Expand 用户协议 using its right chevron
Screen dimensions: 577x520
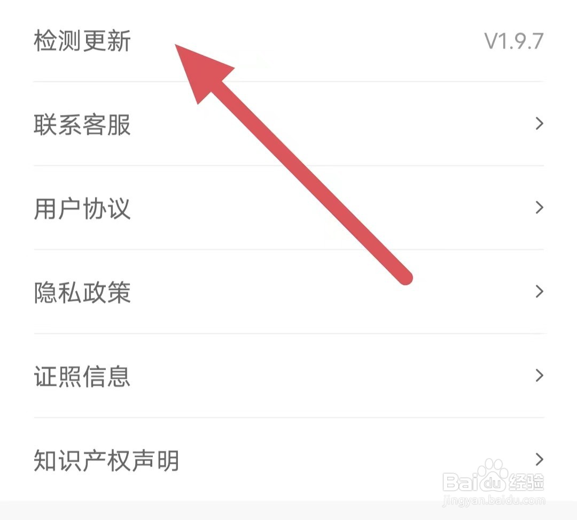(x=539, y=208)
